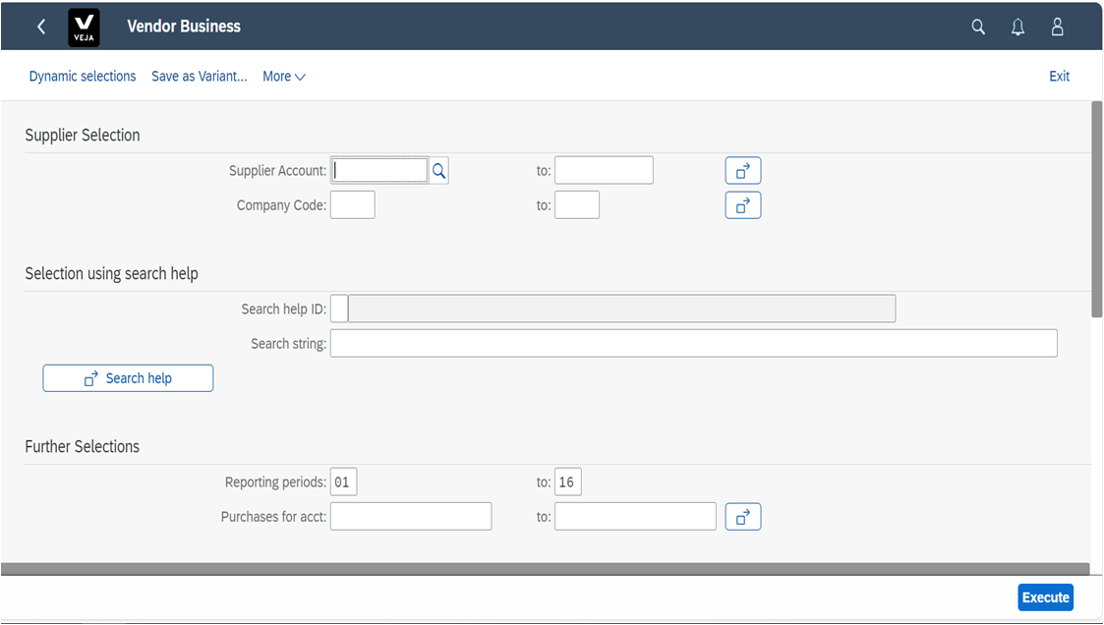Open multiple selection for Purchases for acct
This screenshot has width=1104, height=625.
(x=742, y=516)
